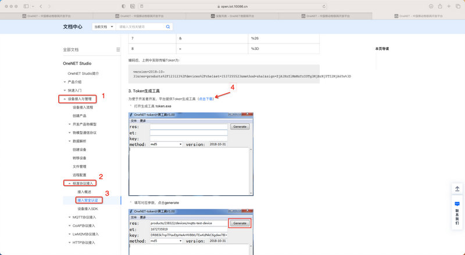Click the back-to-top arrow icon
Image resolution: width=465 pixels, height=255 pixels.
click(x=457, y=189)
